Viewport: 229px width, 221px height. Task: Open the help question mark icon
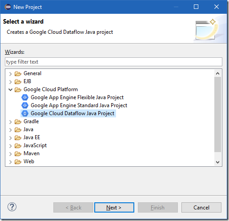coord(12,207)
